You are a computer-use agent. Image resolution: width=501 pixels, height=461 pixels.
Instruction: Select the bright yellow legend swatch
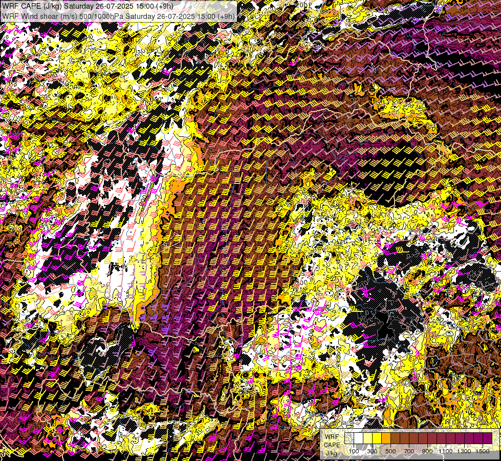pyautogui.click(x=377, y=438)
